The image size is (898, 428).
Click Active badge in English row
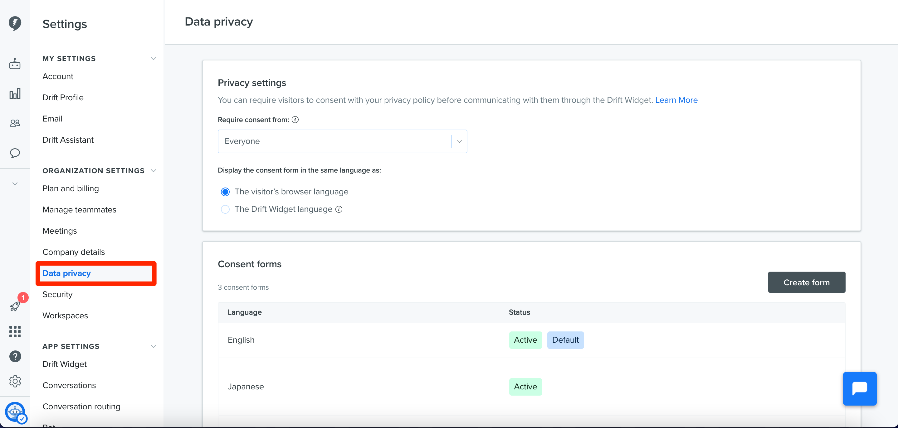point(525,340)
